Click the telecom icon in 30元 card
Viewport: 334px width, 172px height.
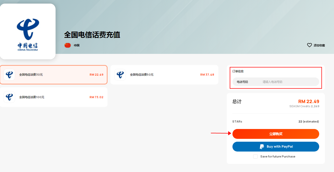[9, 75]
